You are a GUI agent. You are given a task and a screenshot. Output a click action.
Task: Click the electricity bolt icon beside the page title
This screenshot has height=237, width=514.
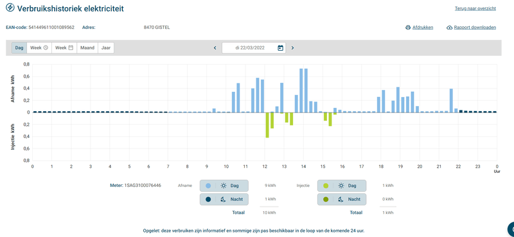(x=10, y=8)
